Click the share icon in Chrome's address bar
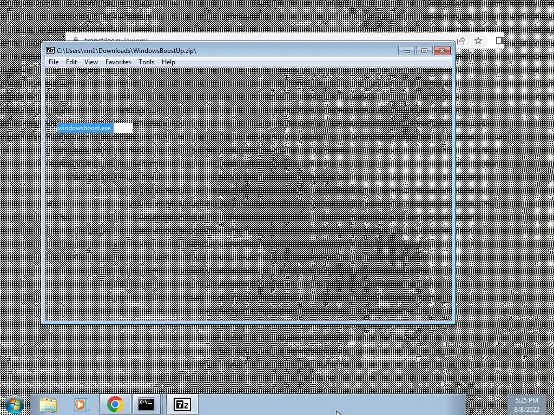This screenshot has width=554, height=415. click(461, 41)
